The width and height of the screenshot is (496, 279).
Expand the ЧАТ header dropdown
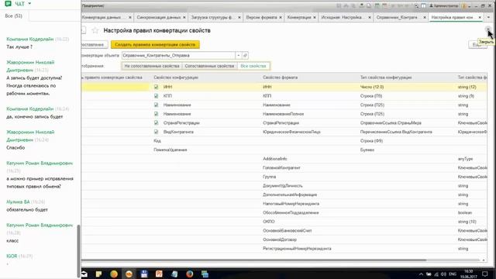pyautogui.click(x=29, y=4)
